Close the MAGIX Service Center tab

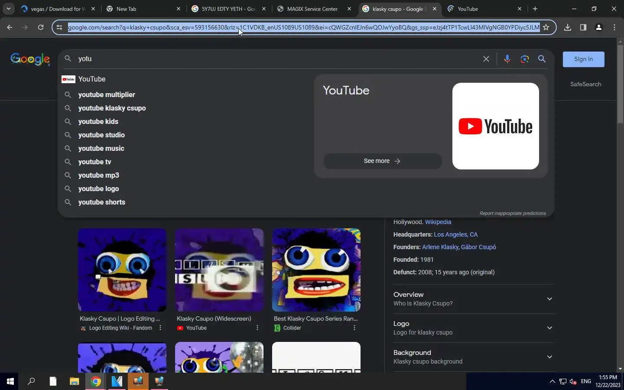click(x=349, y=9)
